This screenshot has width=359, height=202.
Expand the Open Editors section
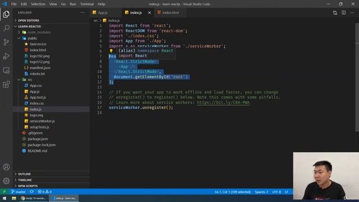pyautogui.click(x=29, y=20)
